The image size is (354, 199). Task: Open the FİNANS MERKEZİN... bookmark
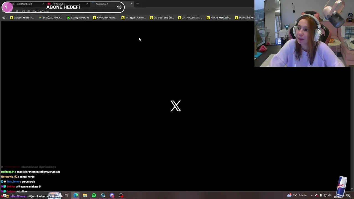218,18
